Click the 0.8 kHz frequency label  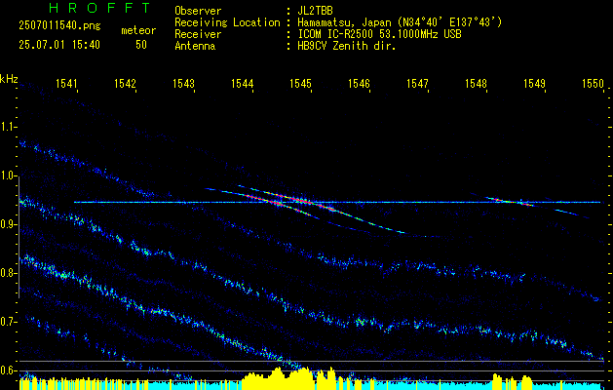click(x=8, y=273)
